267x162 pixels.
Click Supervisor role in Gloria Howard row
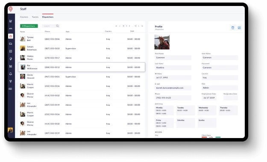(x=70, y=77)
